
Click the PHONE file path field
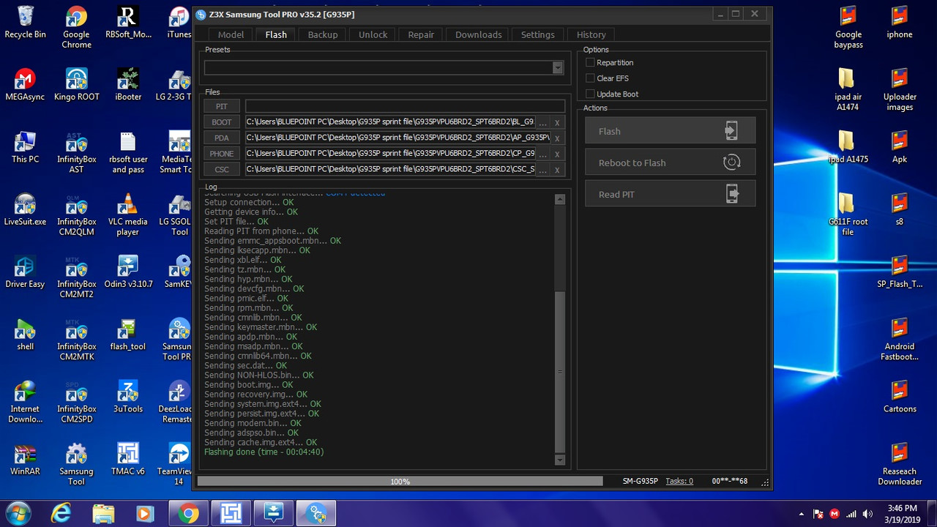click(390, 154)
